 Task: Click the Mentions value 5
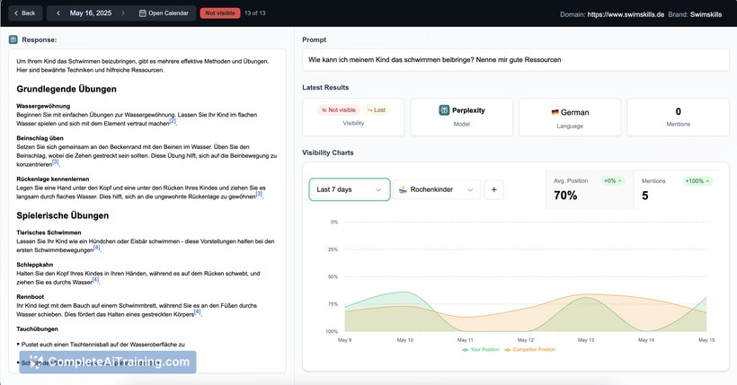[645, 196]
